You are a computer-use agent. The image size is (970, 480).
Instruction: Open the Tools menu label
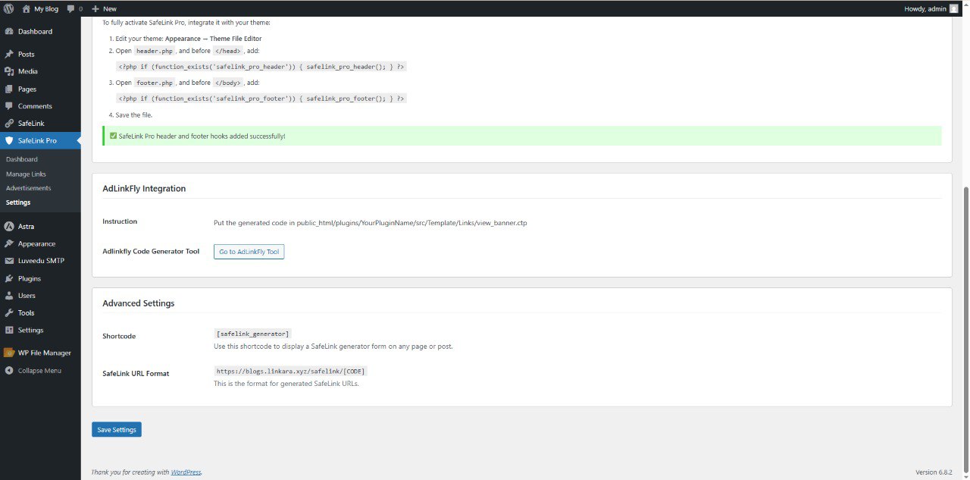pos(26,312)
